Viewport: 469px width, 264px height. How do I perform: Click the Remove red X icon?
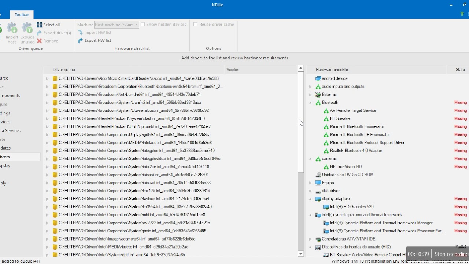coord(39,41)
